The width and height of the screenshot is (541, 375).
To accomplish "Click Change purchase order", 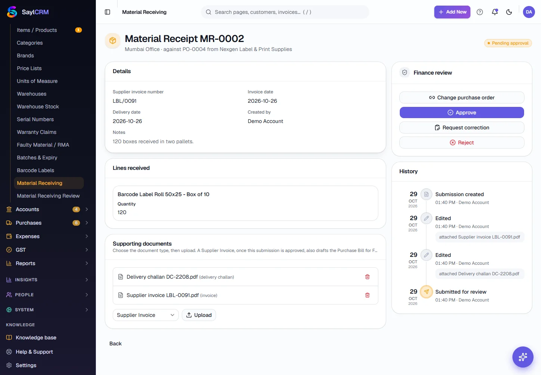I will coord(462,97).
